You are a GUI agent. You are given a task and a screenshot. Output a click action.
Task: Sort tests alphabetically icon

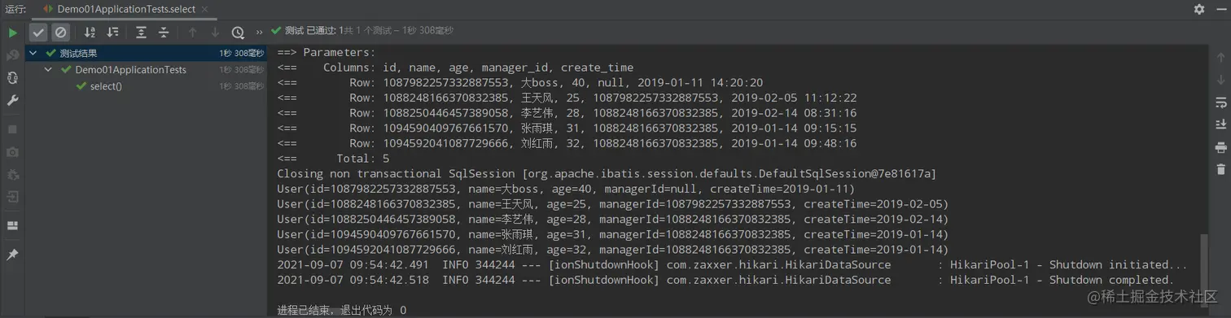click(x=90, y=33)
